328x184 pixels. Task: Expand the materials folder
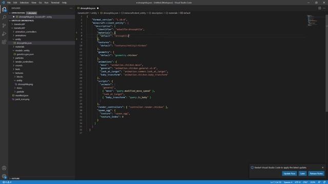pos(19,47)
